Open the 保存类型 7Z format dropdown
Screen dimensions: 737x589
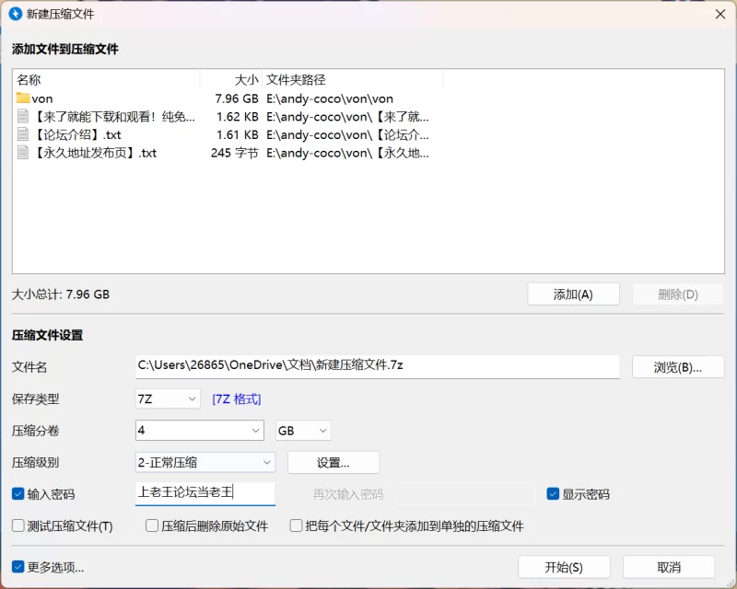[x=168, y=398]
